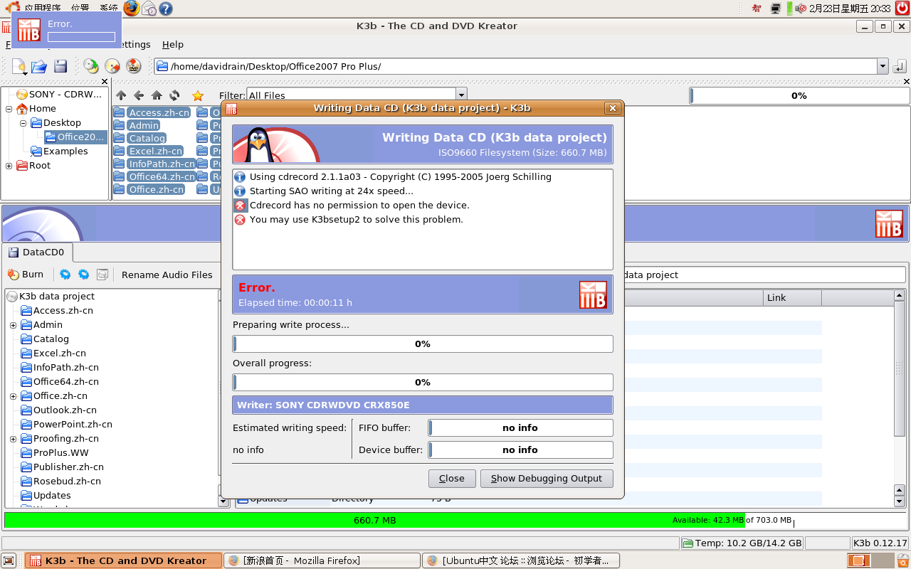Image resolution: width=911 pixels, height=569 pixels.
Task: Close the directory tree side panel
Action: point(105,82)
